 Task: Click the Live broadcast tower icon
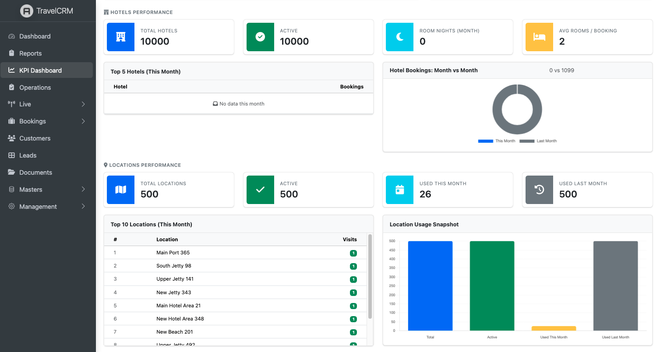pos(12,104)
